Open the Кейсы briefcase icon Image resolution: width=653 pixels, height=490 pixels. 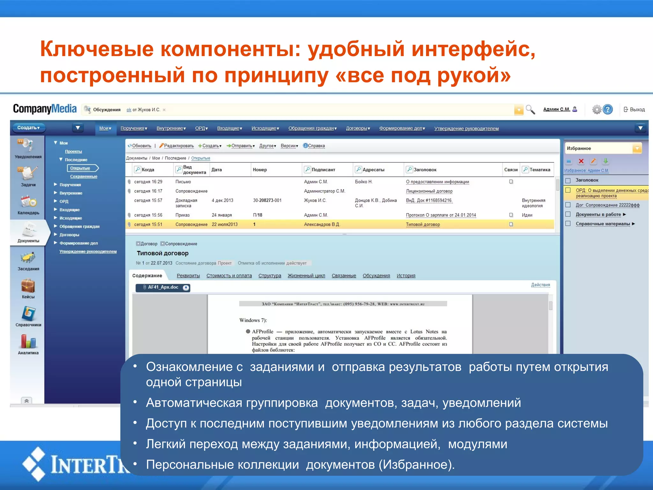point(28,286)
